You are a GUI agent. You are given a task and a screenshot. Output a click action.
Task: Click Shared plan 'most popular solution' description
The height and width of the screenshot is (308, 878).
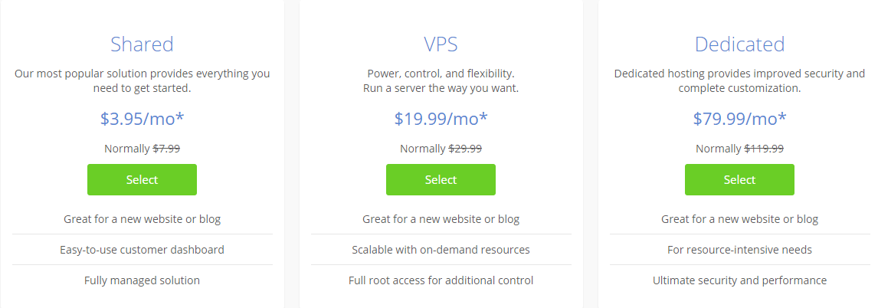tap(142, 81)
